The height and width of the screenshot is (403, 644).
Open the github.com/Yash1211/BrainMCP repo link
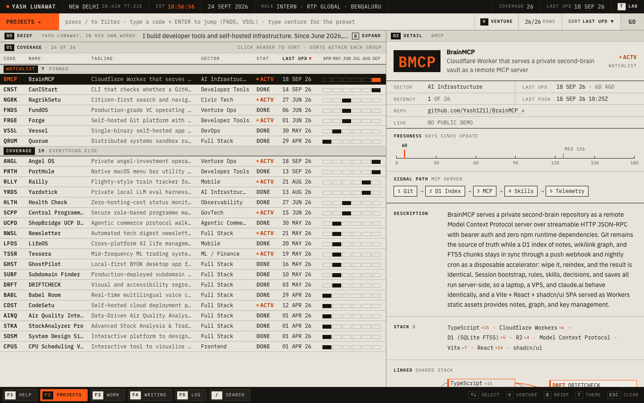[476, 111]
